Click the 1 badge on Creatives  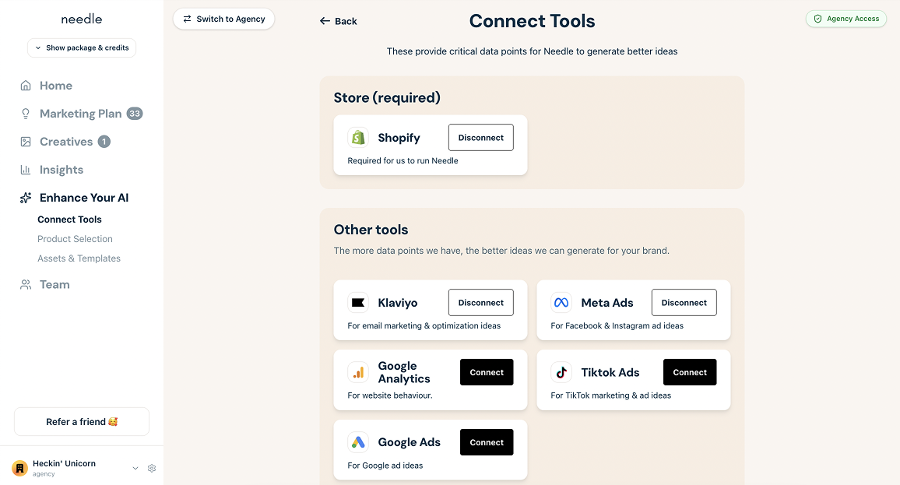(104, 142)
